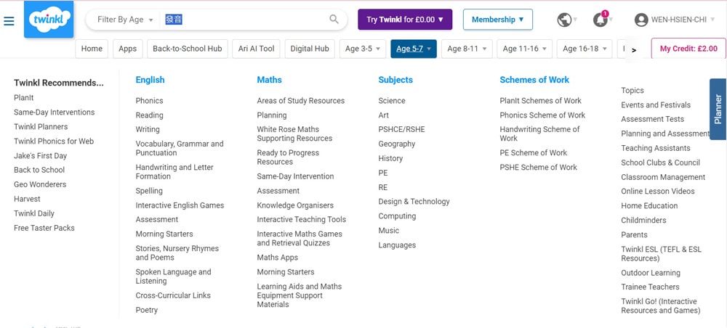Open PlanIt Schemes of Work
This screenshot has width=727, height=328.
click(540, 100)
